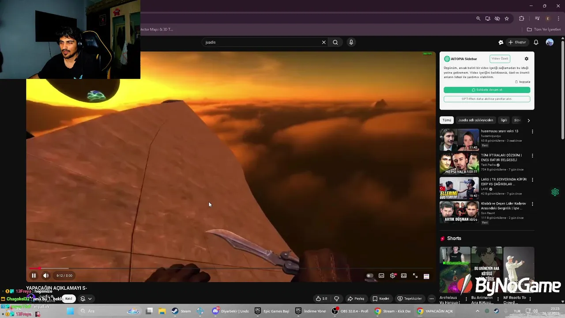
Task: Open OBS 32.0.4 from the taskbar
Action: pos(350,311)
